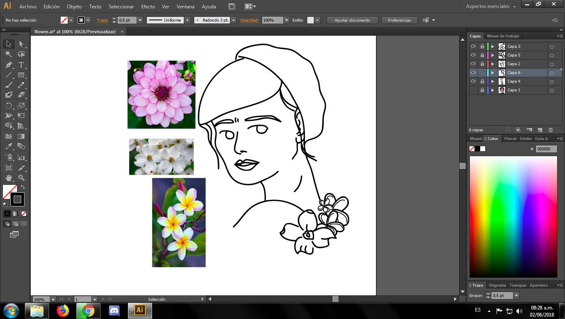Delete layer using the trash icon
565x319 pixels.
pyautogui.click(x=550, y=130)
